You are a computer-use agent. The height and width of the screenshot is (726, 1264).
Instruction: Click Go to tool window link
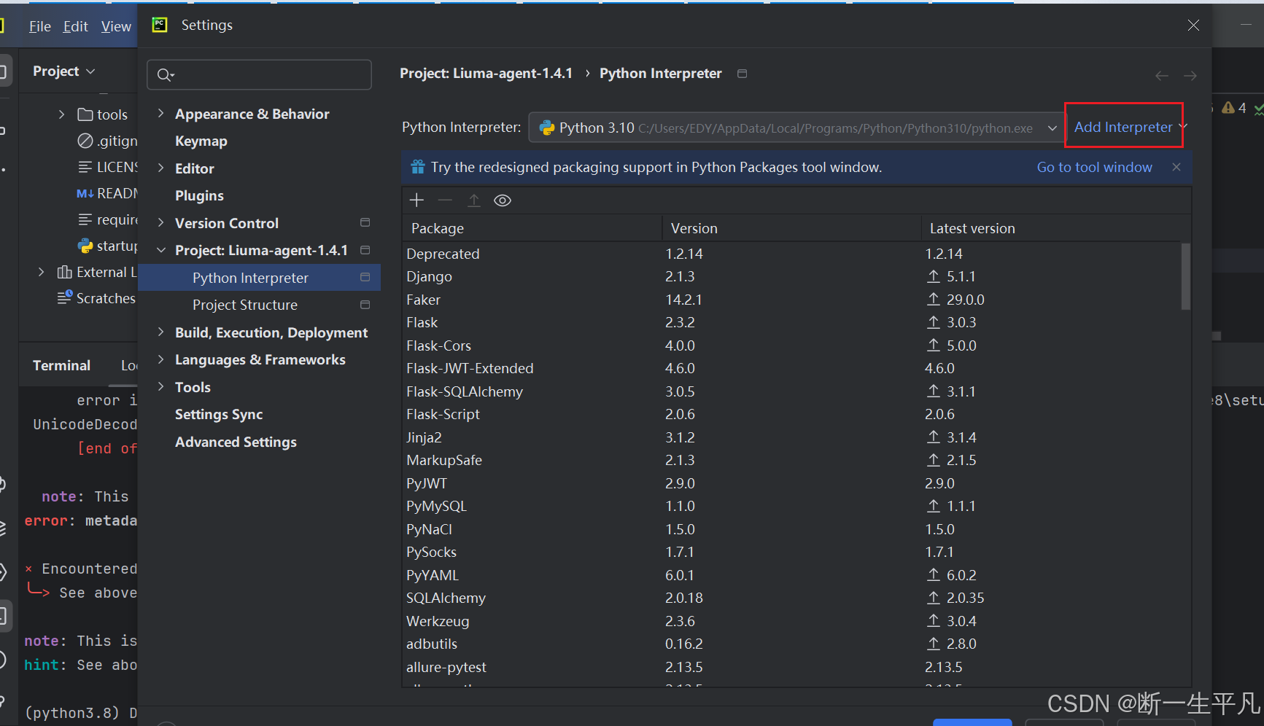pos(1094,167)
